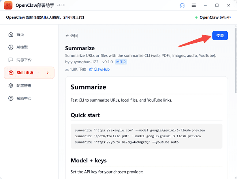Click the OpenClaw app logo icon
The width and height of the screenshot is (237, 179).
point(8,5)
